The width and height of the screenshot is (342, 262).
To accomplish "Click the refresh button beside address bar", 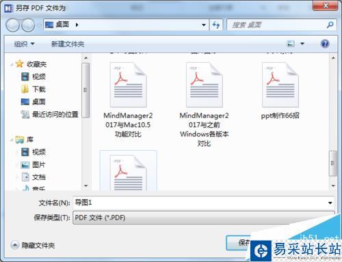I will point(216,25).
